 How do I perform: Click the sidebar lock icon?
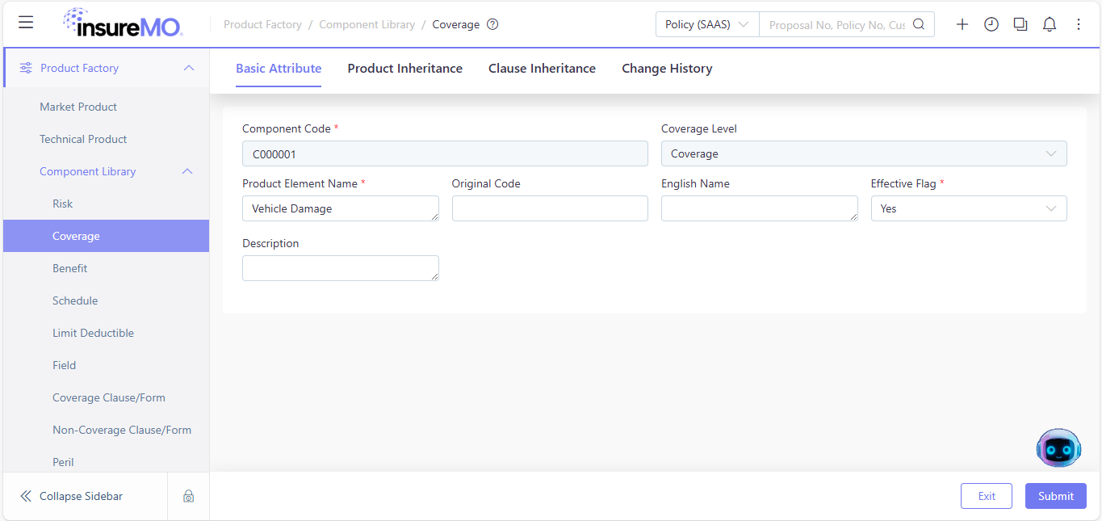click(188, 496)
